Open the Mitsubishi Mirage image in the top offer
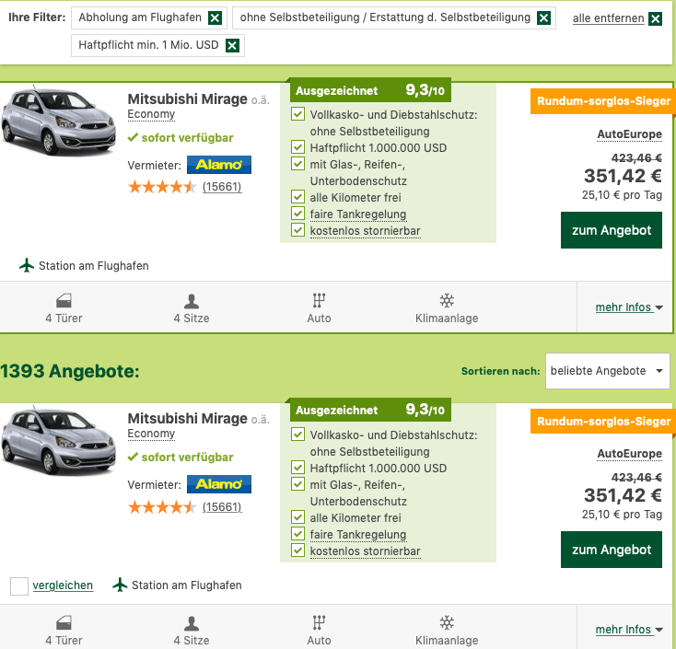 pyautogui.click(x=59, y=122)
